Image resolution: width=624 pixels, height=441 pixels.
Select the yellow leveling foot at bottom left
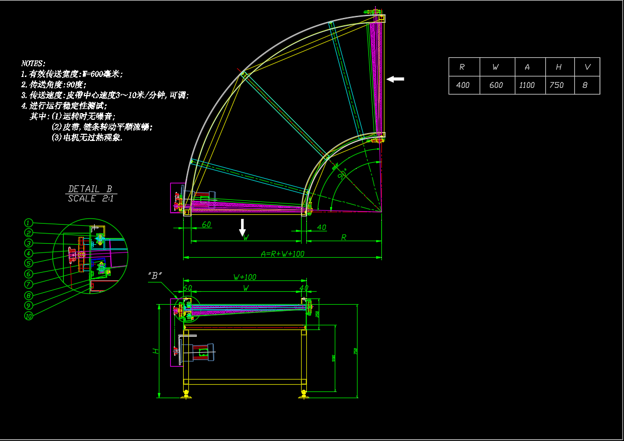[185, 395]
